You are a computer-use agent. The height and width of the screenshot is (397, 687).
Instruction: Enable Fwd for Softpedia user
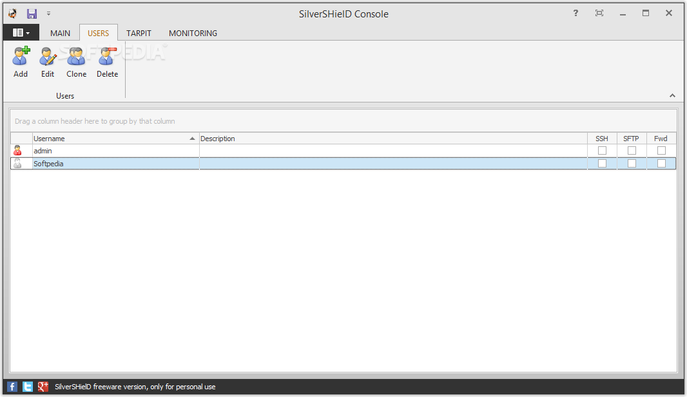point(662,164)
